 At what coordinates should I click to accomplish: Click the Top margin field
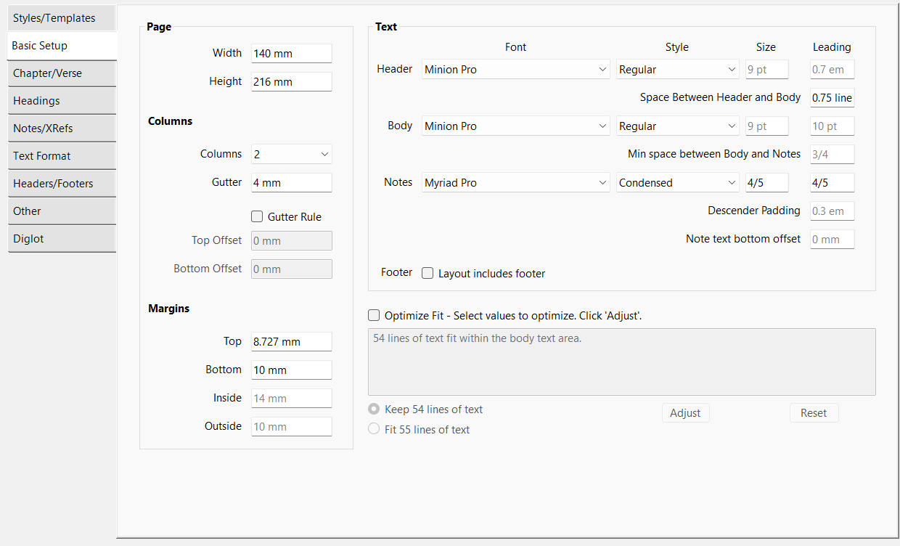(291, 342)
